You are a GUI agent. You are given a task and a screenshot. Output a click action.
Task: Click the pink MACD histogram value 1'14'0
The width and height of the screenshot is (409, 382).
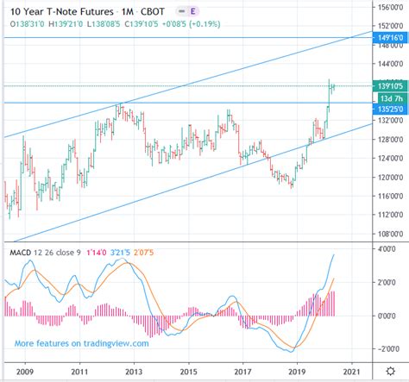pyautogui.click(x=97, y=253)
